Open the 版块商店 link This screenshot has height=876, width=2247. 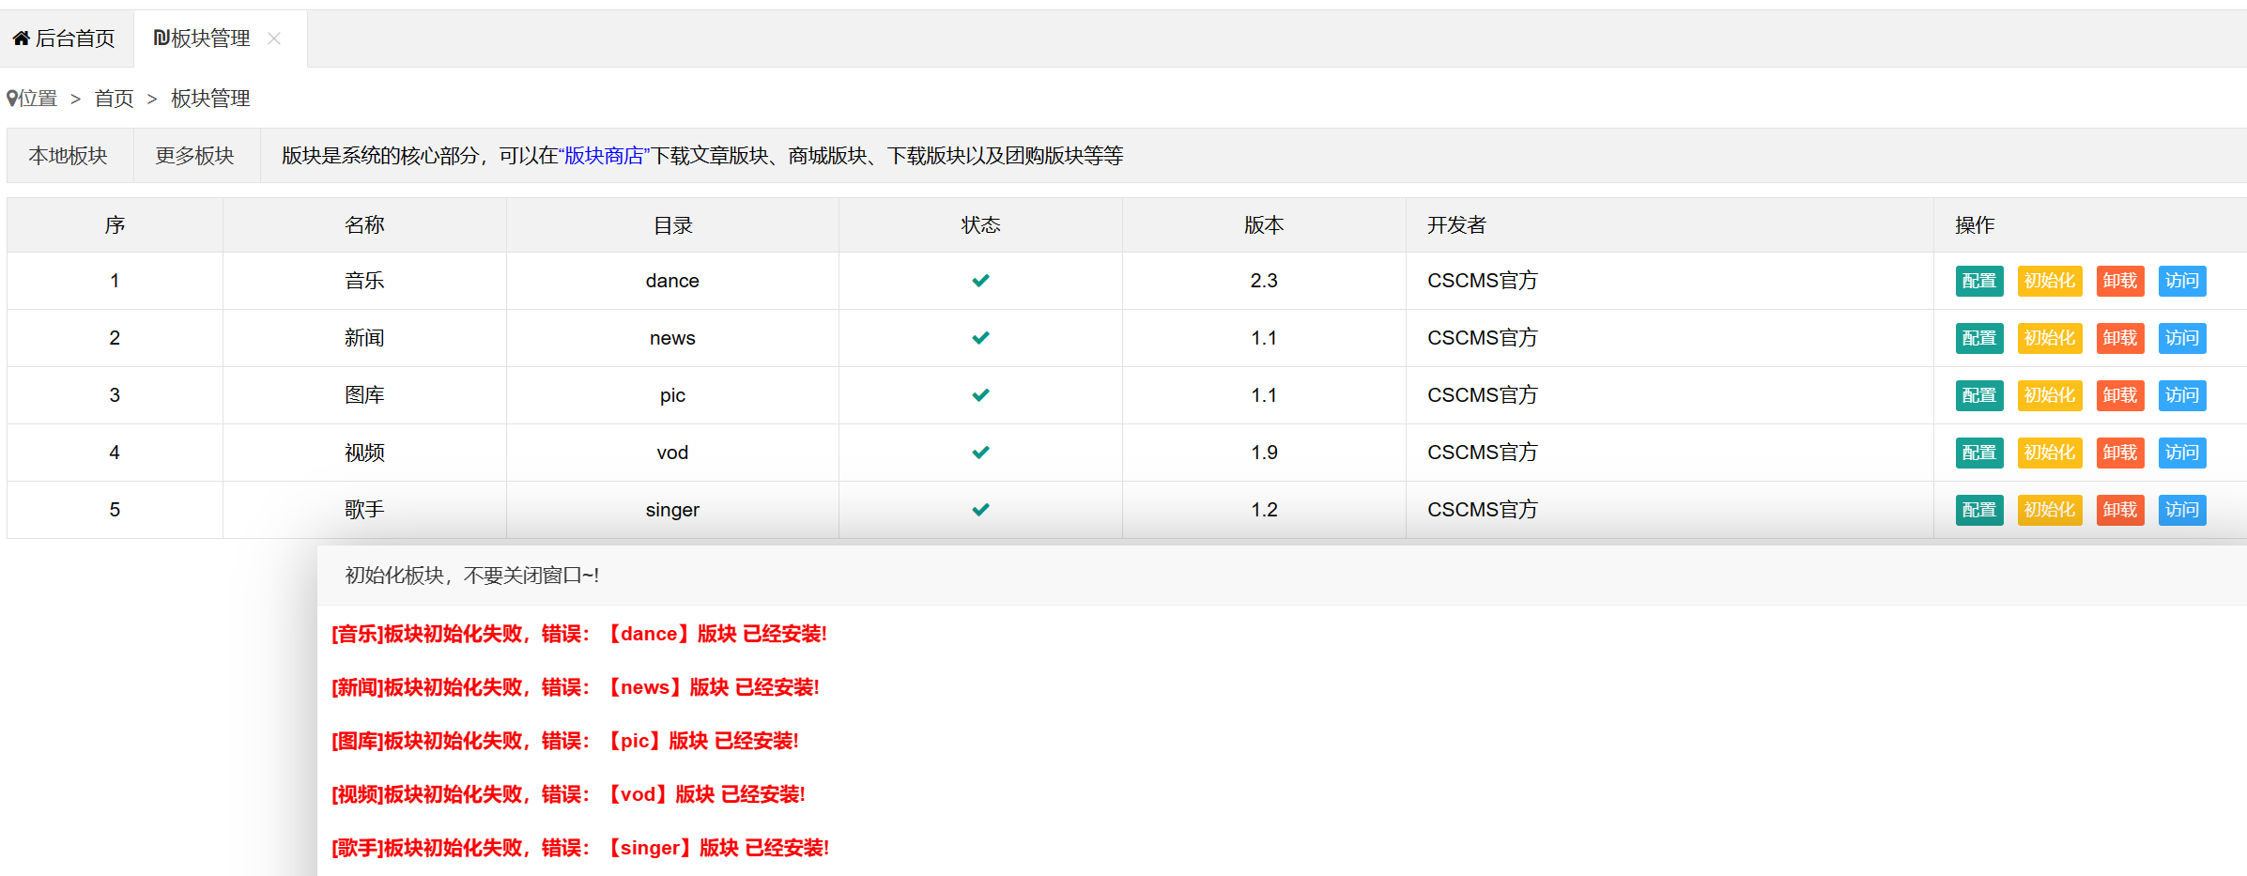pos(605,156)
